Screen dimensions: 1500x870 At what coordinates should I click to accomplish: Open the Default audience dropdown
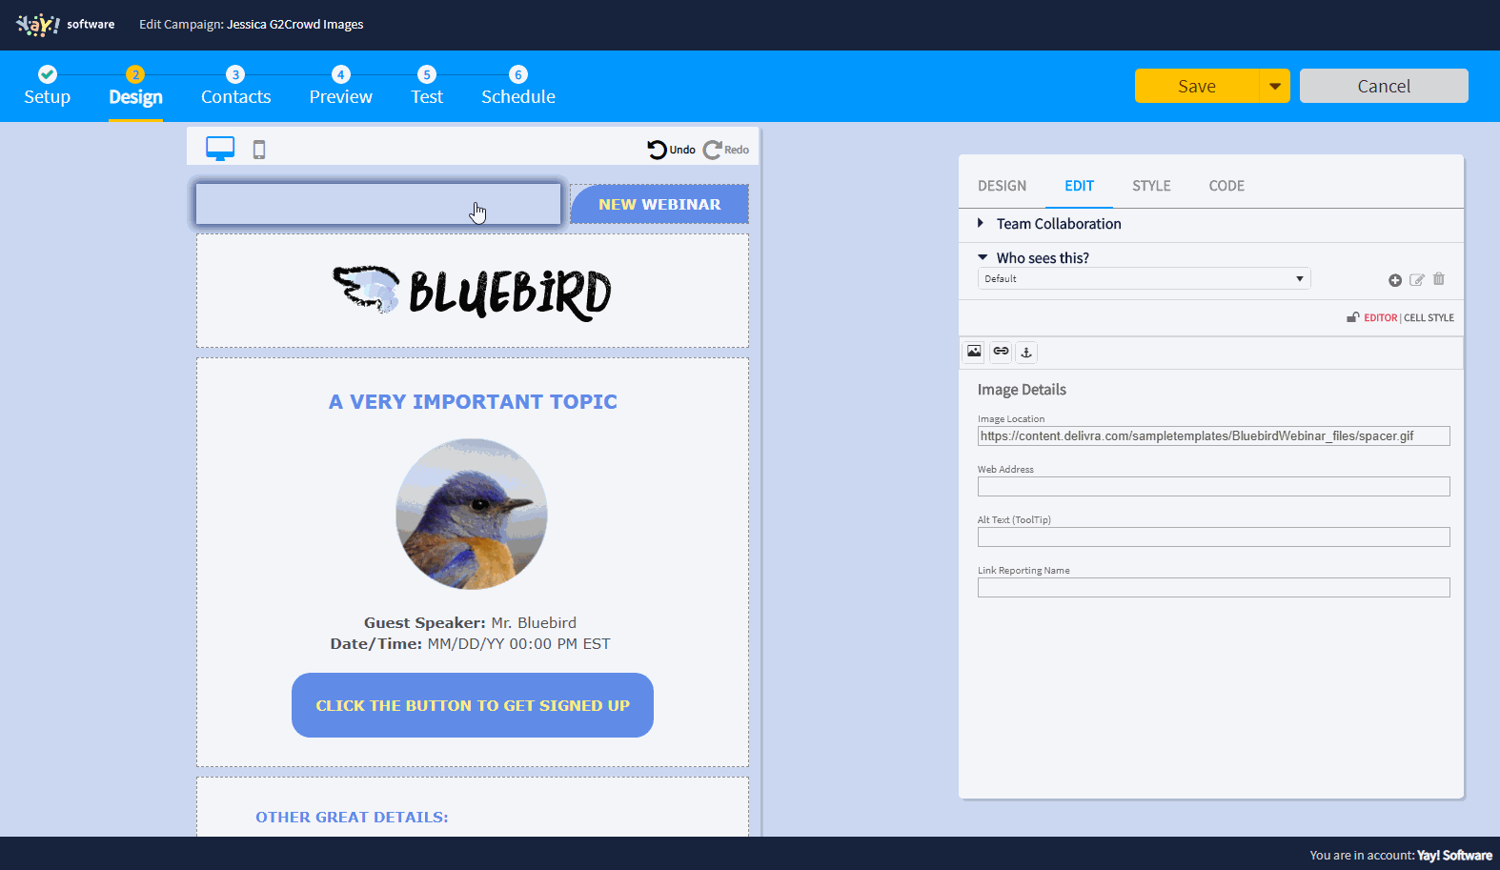1144,278
